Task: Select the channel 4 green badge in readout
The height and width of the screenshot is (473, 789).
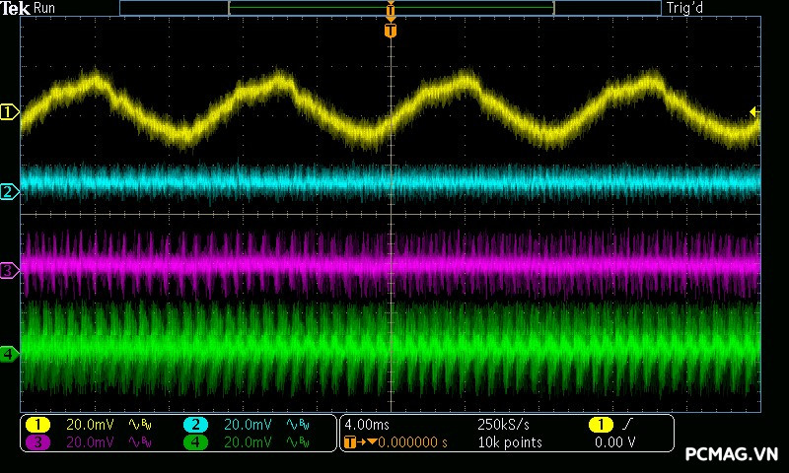Action: (196, 442)
